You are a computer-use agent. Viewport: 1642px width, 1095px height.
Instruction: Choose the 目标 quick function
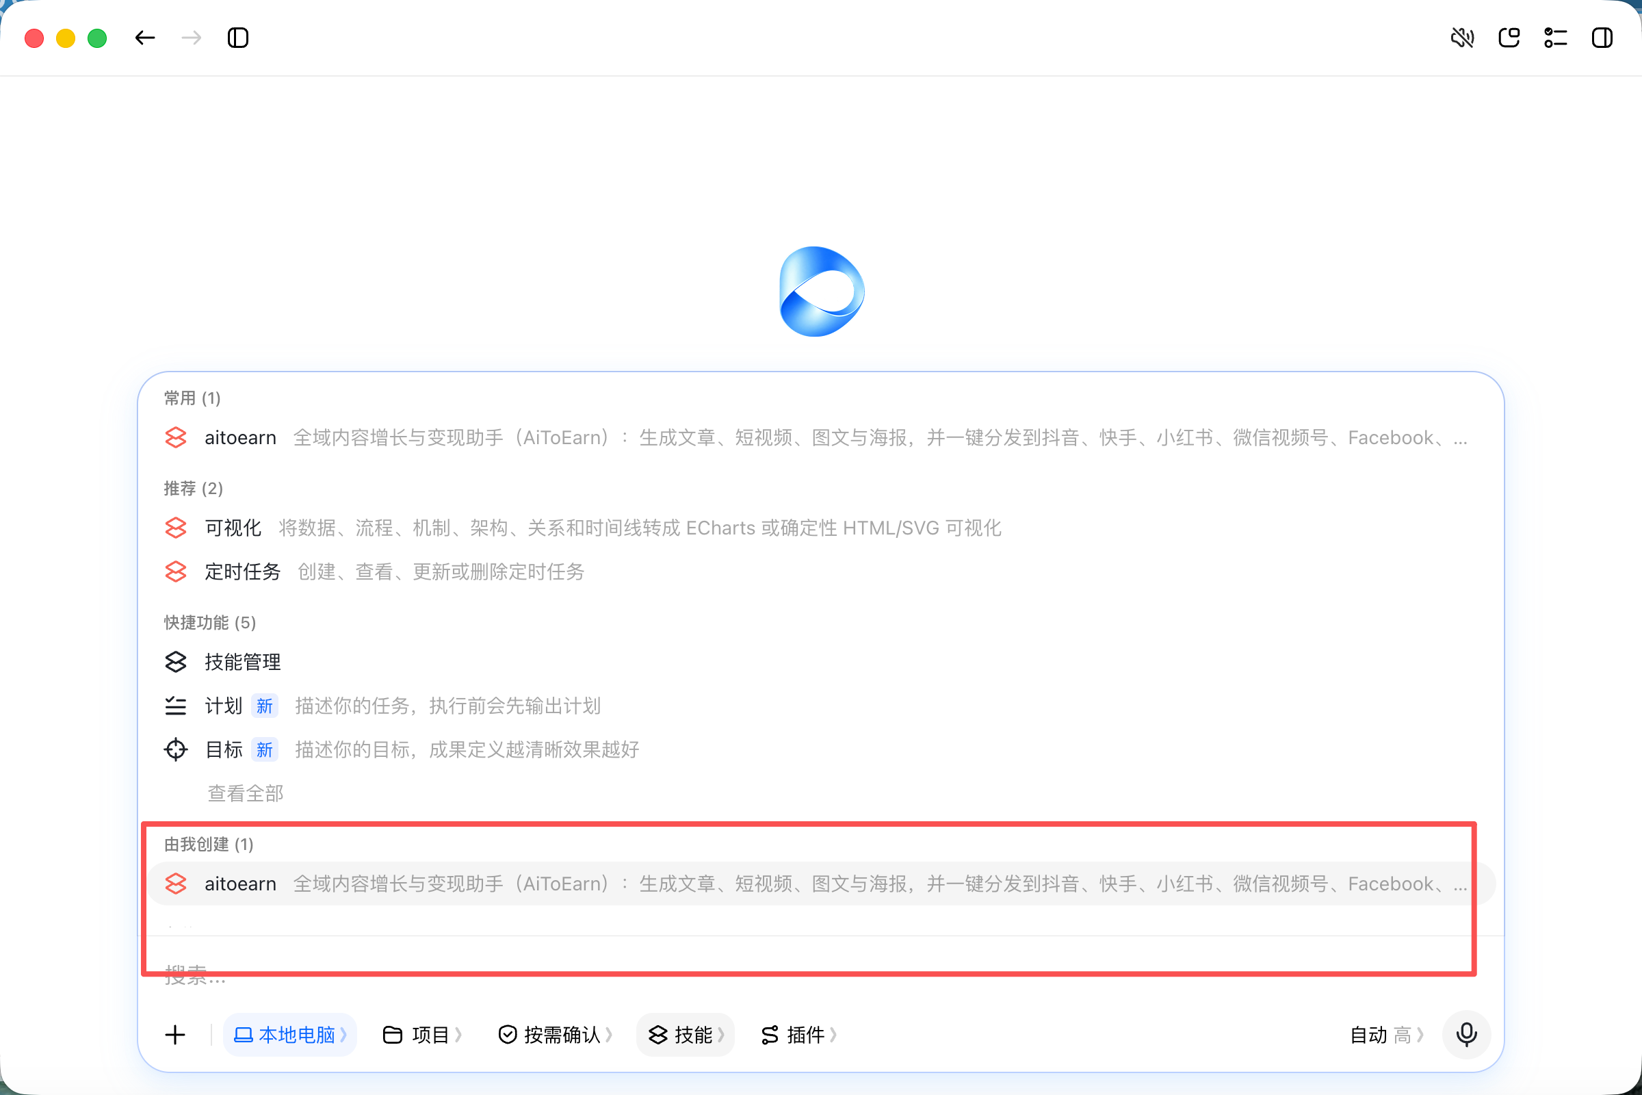821,750
